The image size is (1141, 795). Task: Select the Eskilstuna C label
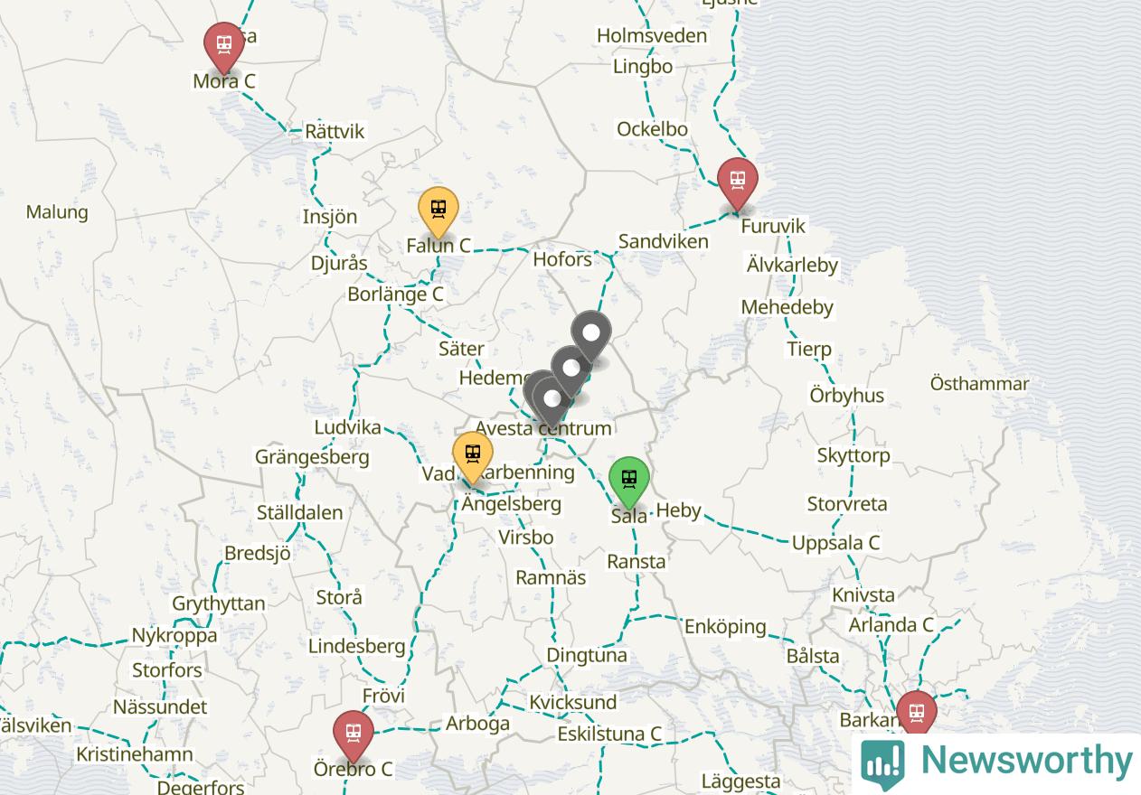(609, 734)
